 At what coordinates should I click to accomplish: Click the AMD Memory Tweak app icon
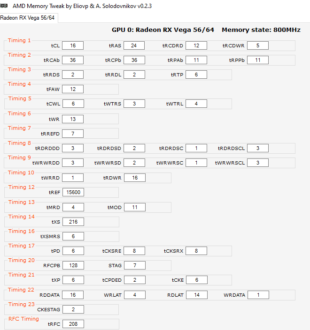click(x=4, y=6)
